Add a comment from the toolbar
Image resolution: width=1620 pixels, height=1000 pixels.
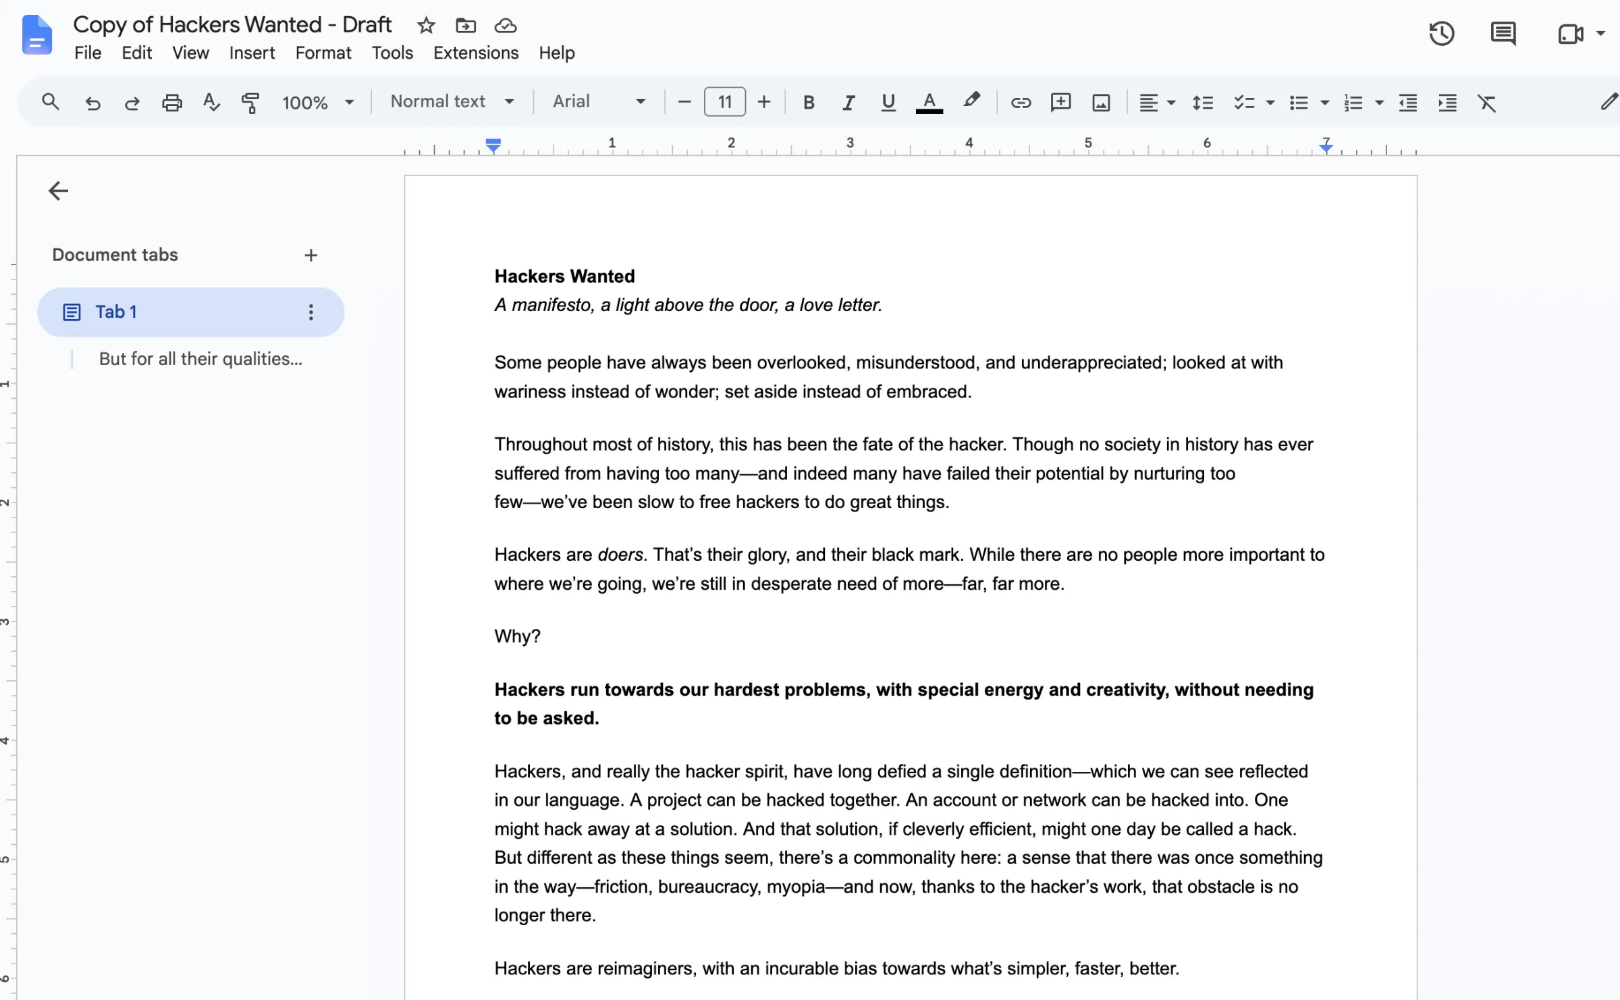[x=1061, y=103]
